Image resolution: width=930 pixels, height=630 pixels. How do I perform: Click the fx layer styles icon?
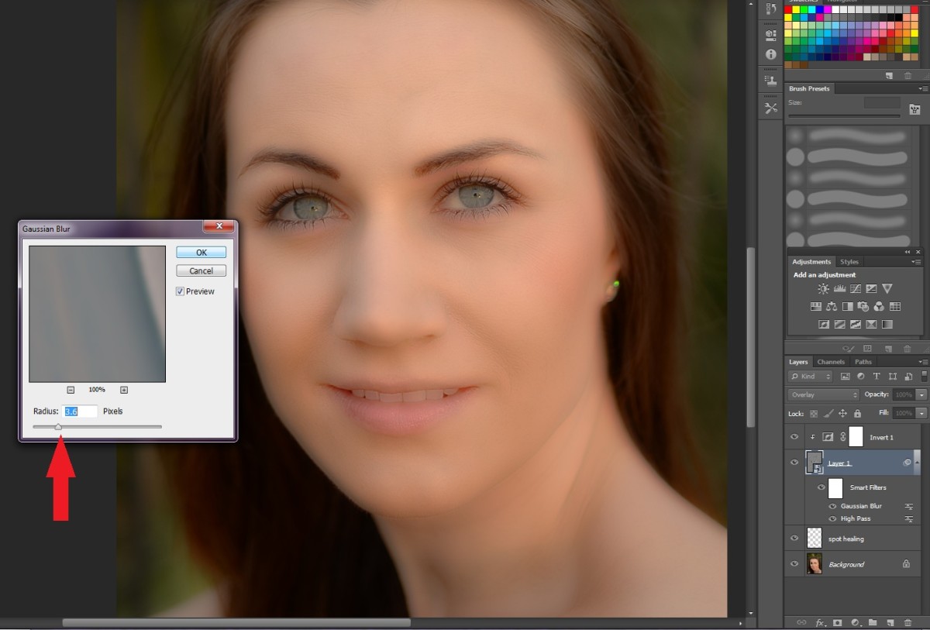(x=820, y=622)
